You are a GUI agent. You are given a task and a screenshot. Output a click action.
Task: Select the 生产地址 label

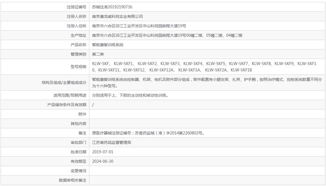pos(78,35)
